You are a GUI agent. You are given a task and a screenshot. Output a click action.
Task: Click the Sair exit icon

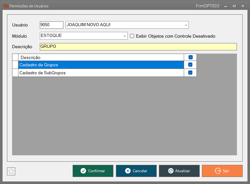pyautogui.click(x=218, y=171)
